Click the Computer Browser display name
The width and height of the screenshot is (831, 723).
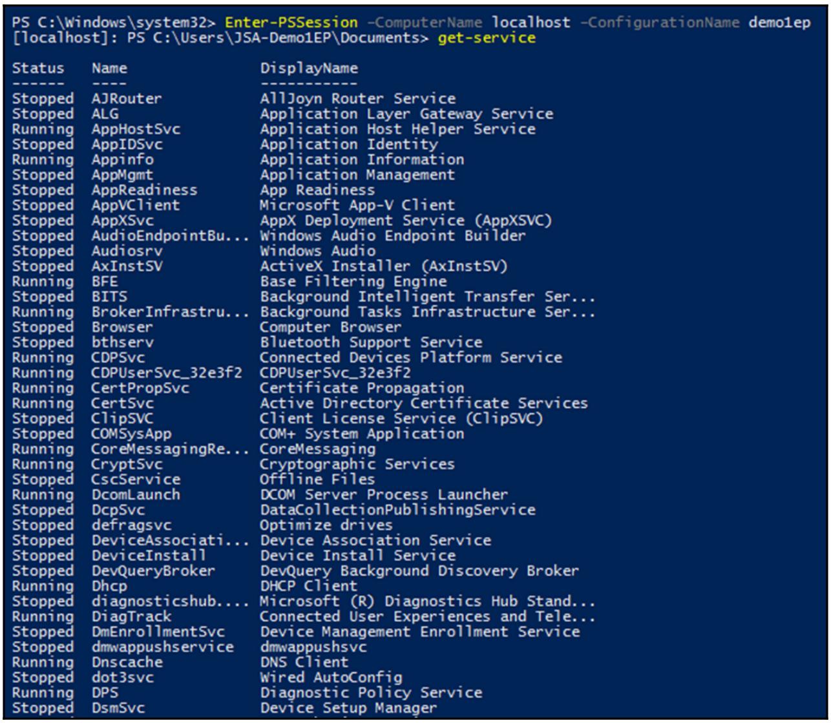click(x=330, y=328)
